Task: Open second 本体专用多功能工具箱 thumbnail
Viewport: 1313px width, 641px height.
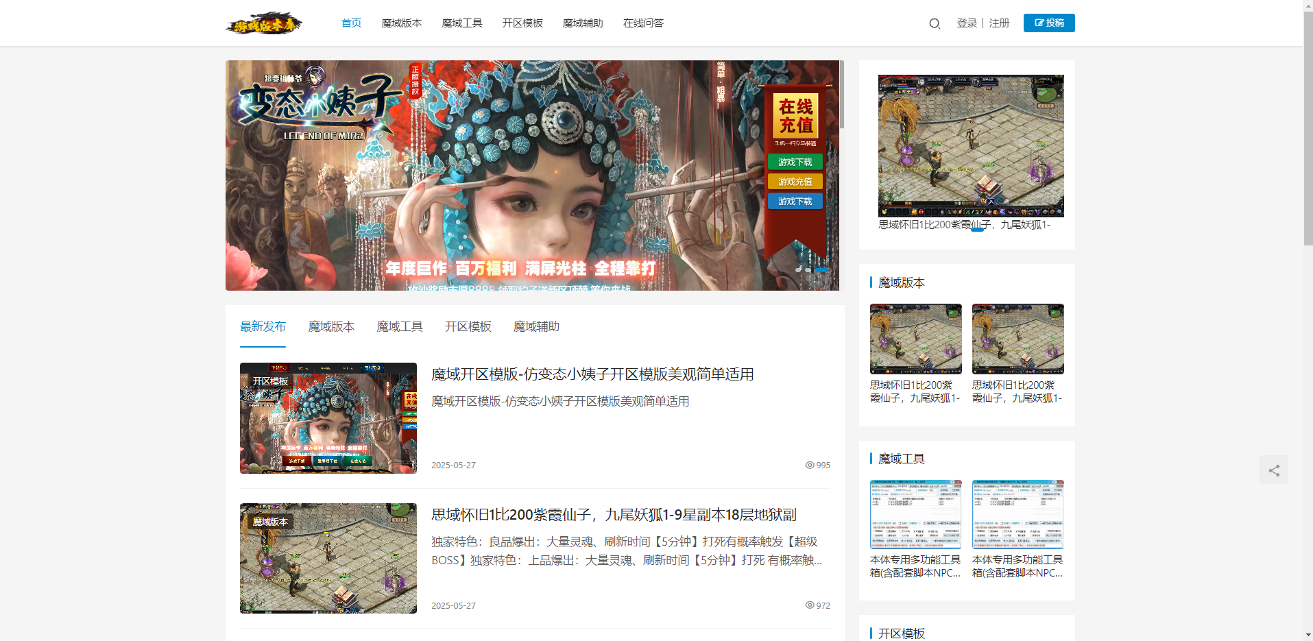Action: click(1018, 515)
